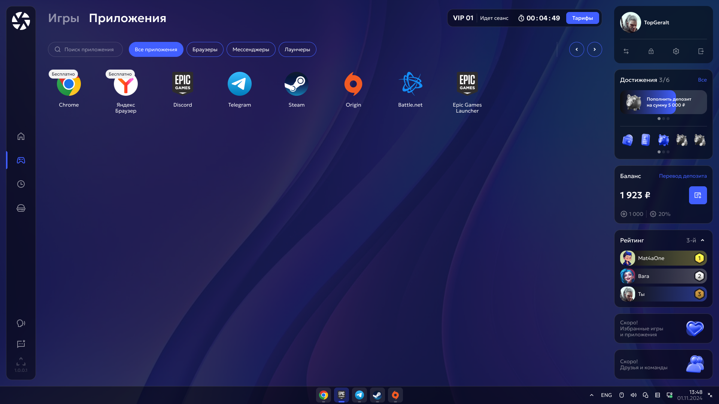This screenshot has width=719, height=404.
Task: Open the Перевод депозита link
Action: [x=683, y=176]
